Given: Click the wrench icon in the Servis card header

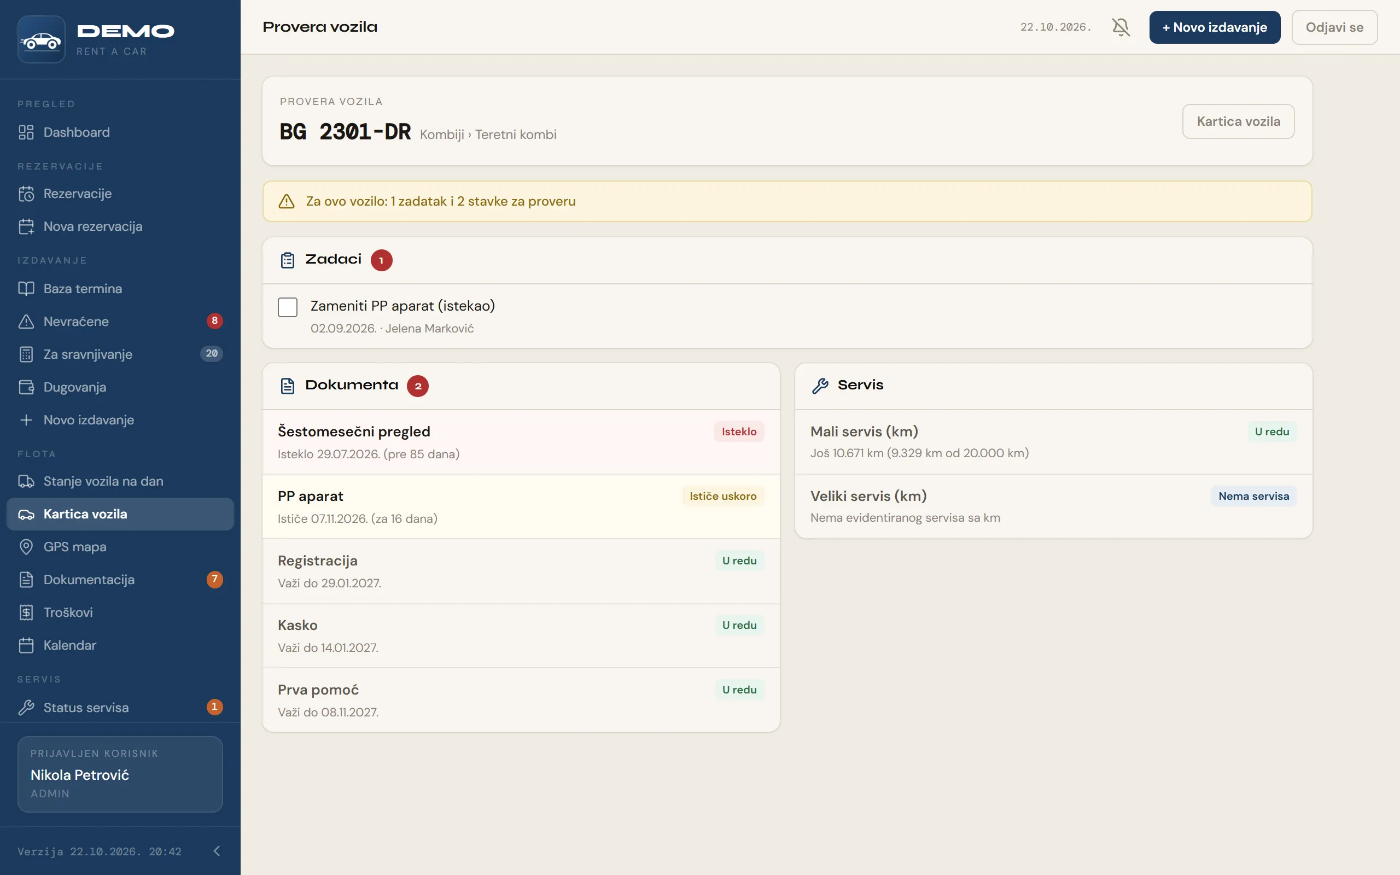Looking at the screenshot, I should point(820,386).
